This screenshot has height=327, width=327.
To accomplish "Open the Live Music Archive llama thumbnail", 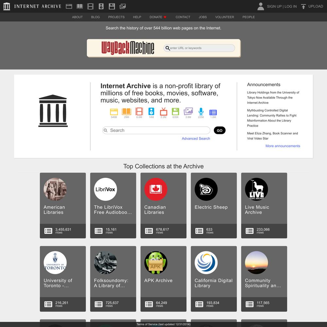I will pos(256,189).
